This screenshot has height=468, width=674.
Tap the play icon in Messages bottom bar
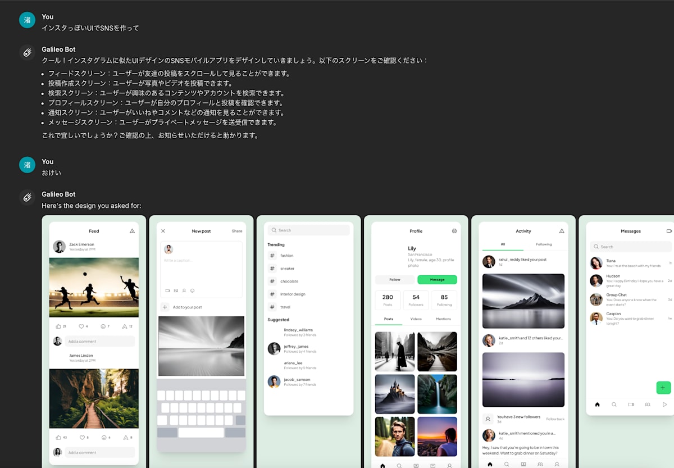[664, 404]
